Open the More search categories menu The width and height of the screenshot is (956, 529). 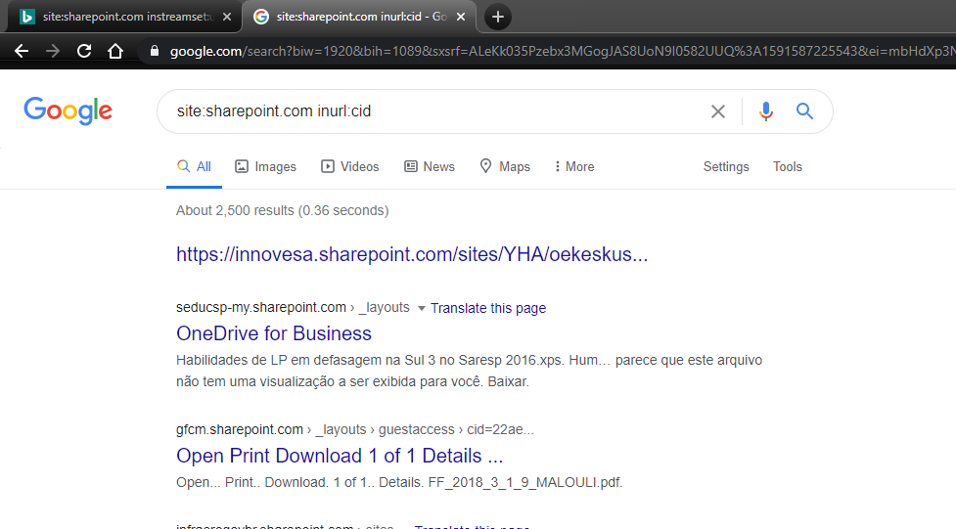tap(574, 166)
